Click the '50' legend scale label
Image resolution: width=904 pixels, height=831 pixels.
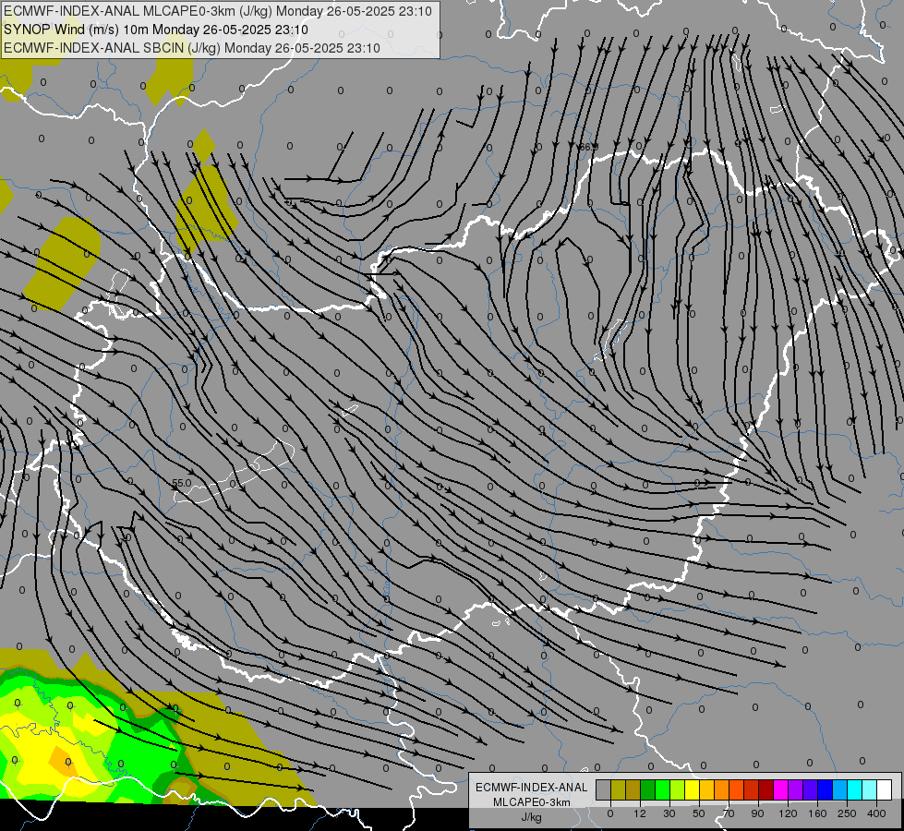point(699,813)
